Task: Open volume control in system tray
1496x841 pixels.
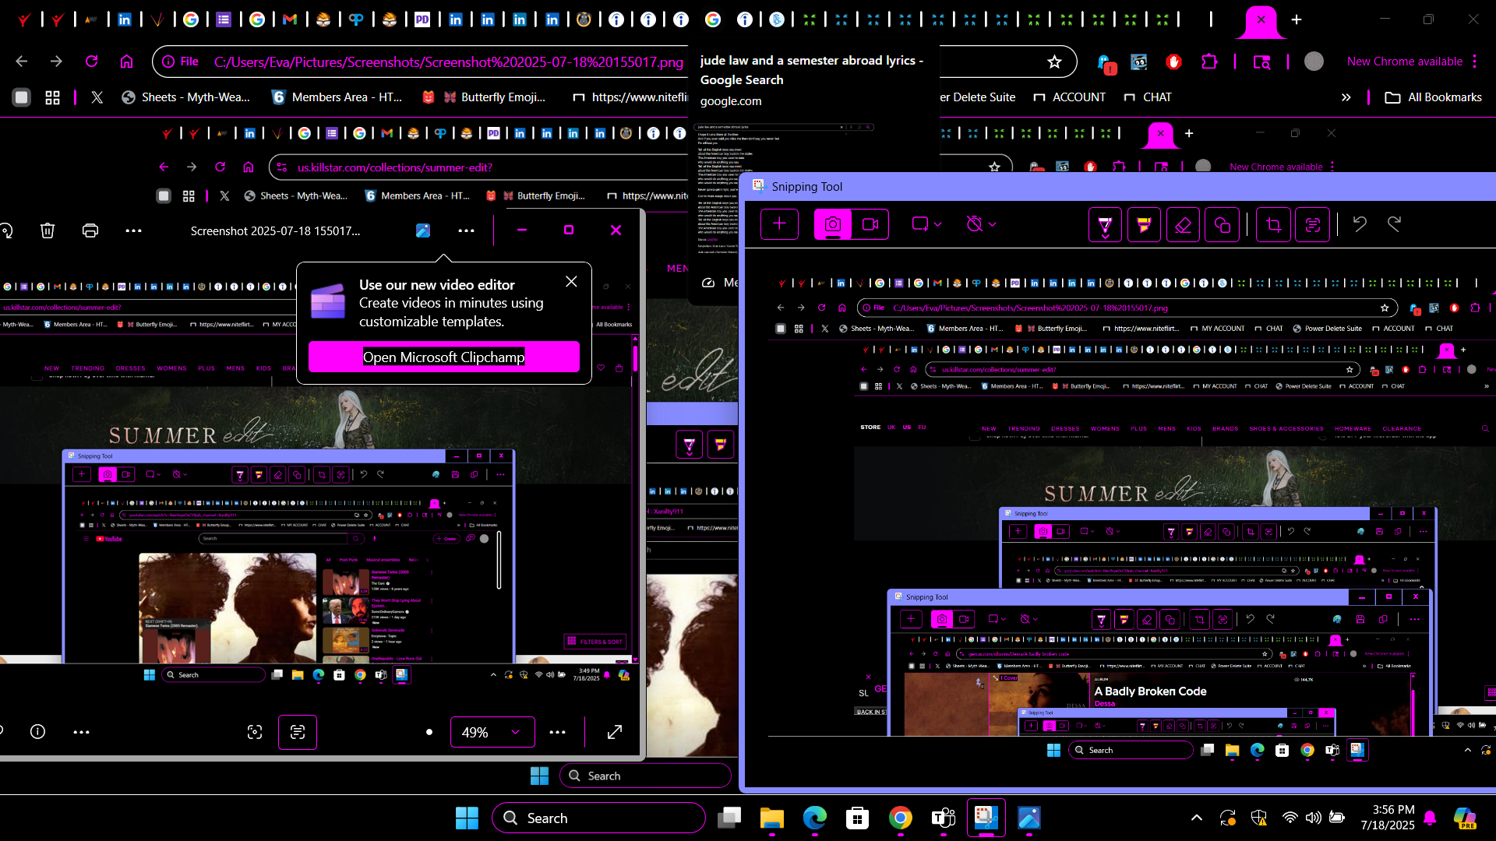Action: click(1313, 818)
